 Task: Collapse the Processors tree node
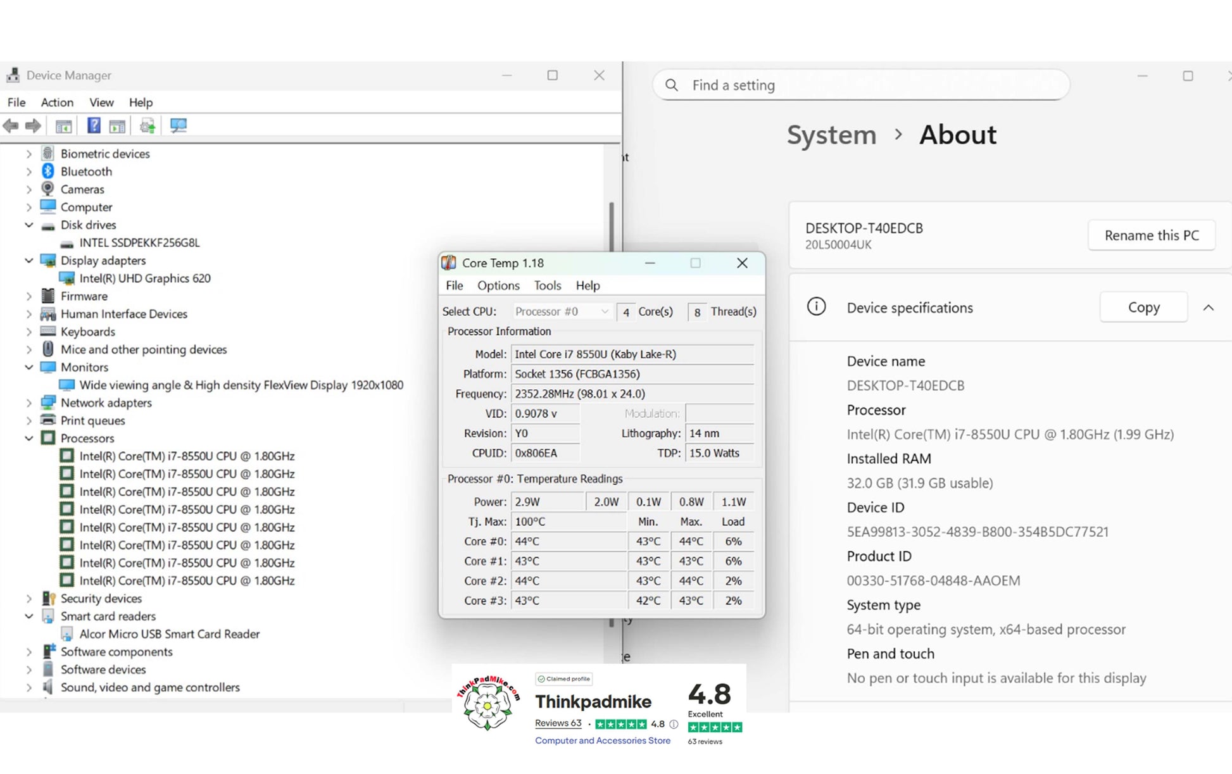click(28, 438)
